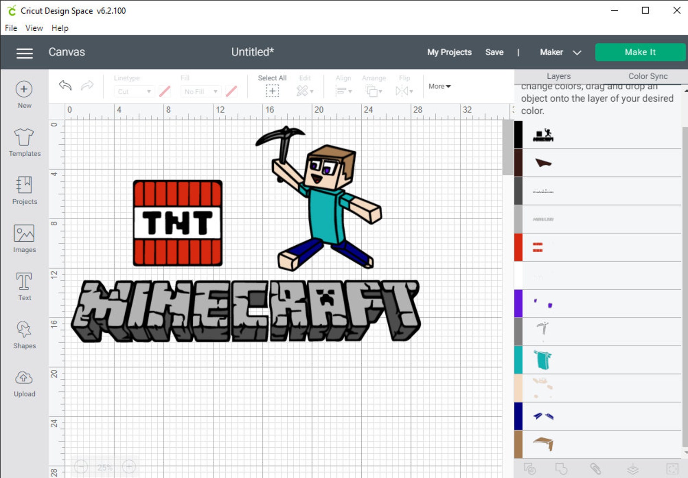Click the Slice icon in layers footer
The image size is (688, 478).
(529, 468)
